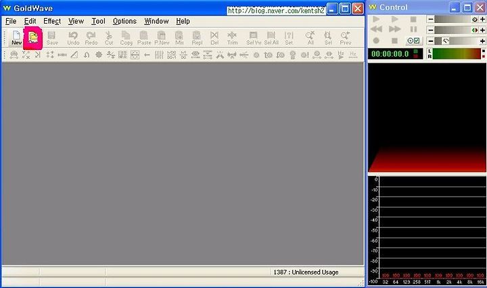Click the pause button in Control
The height and width of the screenshot is (288, 487).
point(413,29)
